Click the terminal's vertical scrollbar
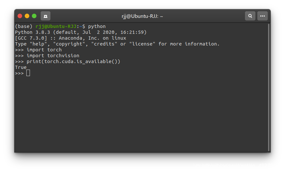Image resolution: width=285 pixels, height=172 pixels. click(269, 87)
